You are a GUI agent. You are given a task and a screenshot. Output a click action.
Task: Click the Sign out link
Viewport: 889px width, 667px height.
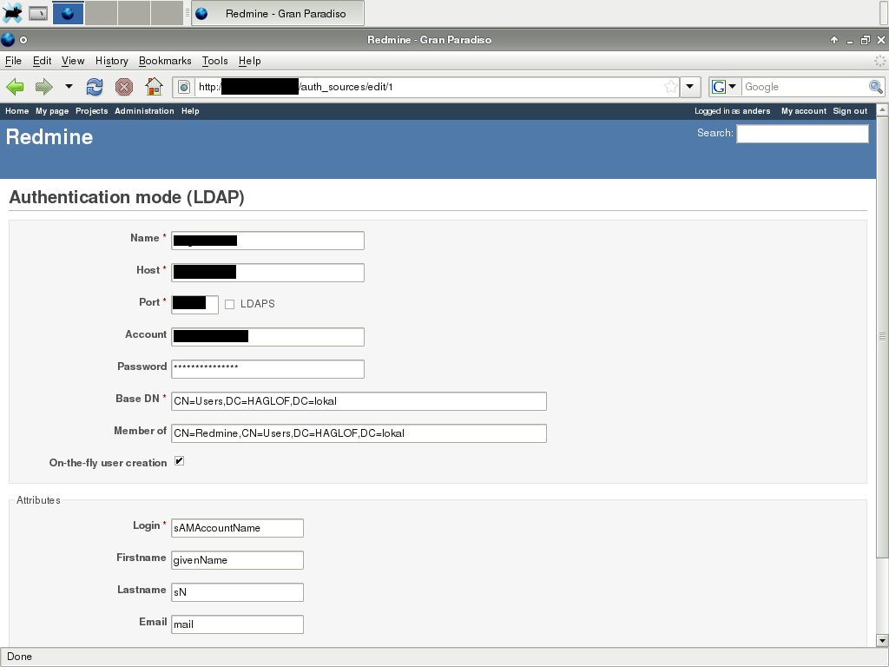850,111
